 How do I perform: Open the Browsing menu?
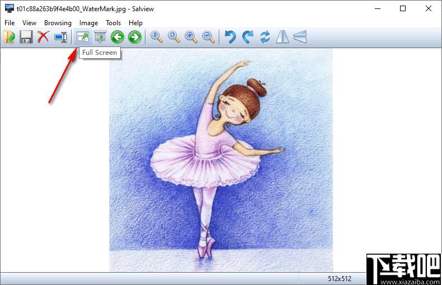pos(58,23)
